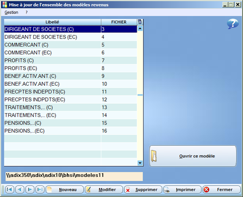
Task: Select row BENEF.ACTIV.ANT.(C)
Action: [x=71, y=76]
